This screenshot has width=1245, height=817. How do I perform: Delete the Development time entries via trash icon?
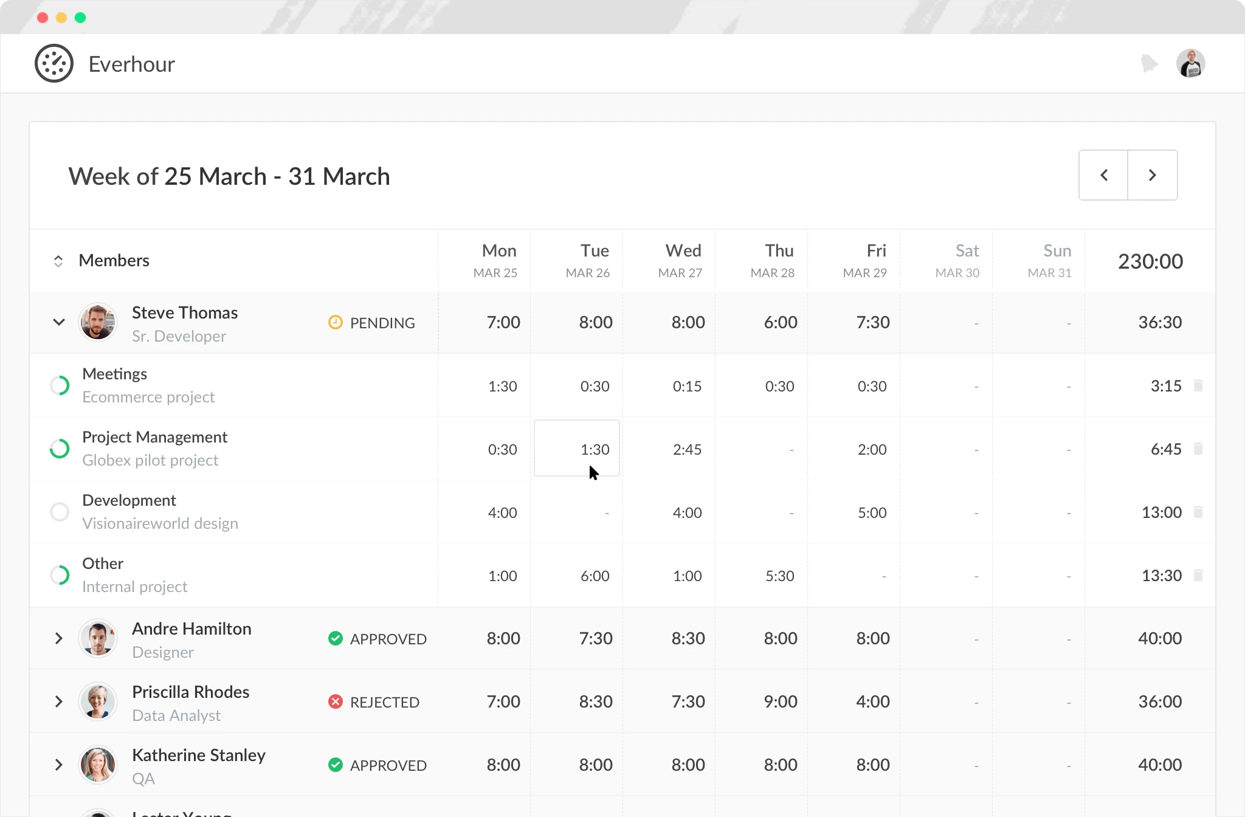click(x=1198, y=512)
